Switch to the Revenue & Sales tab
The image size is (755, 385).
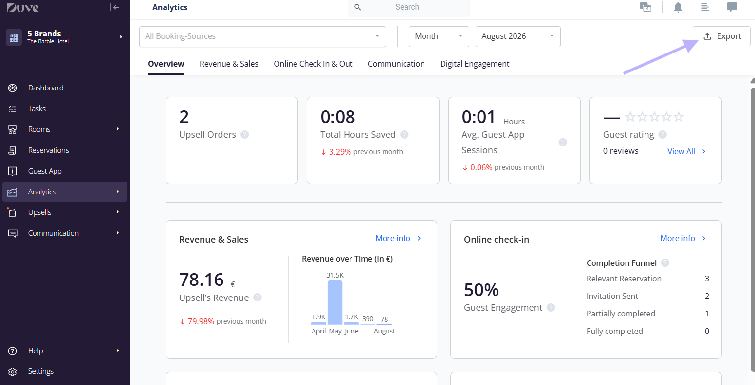pos(229,64)
